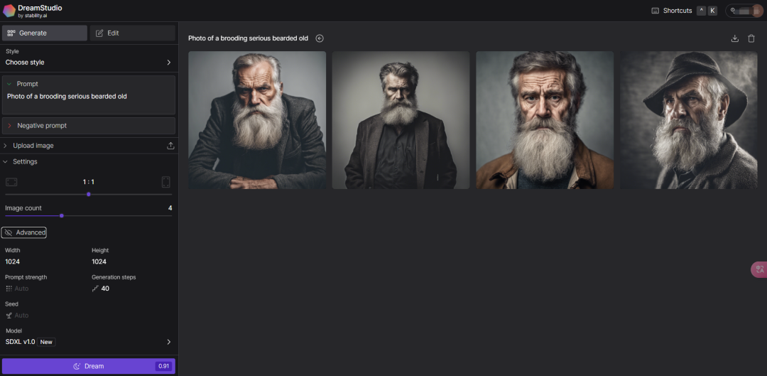Click the New badge beside model

tap(46, 342)
